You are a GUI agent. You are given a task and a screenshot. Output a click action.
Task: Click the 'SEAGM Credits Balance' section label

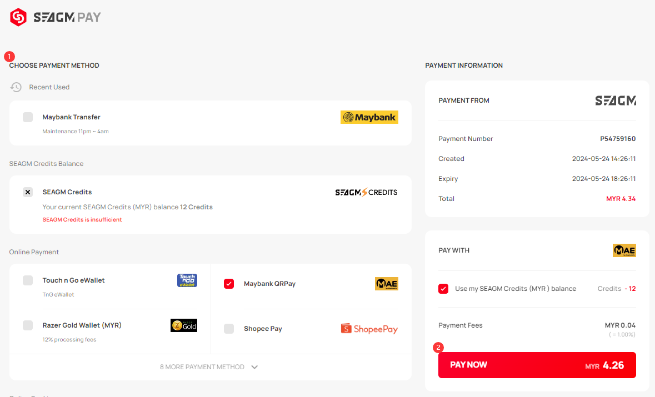pyautogui.click(x=46, y=164)
